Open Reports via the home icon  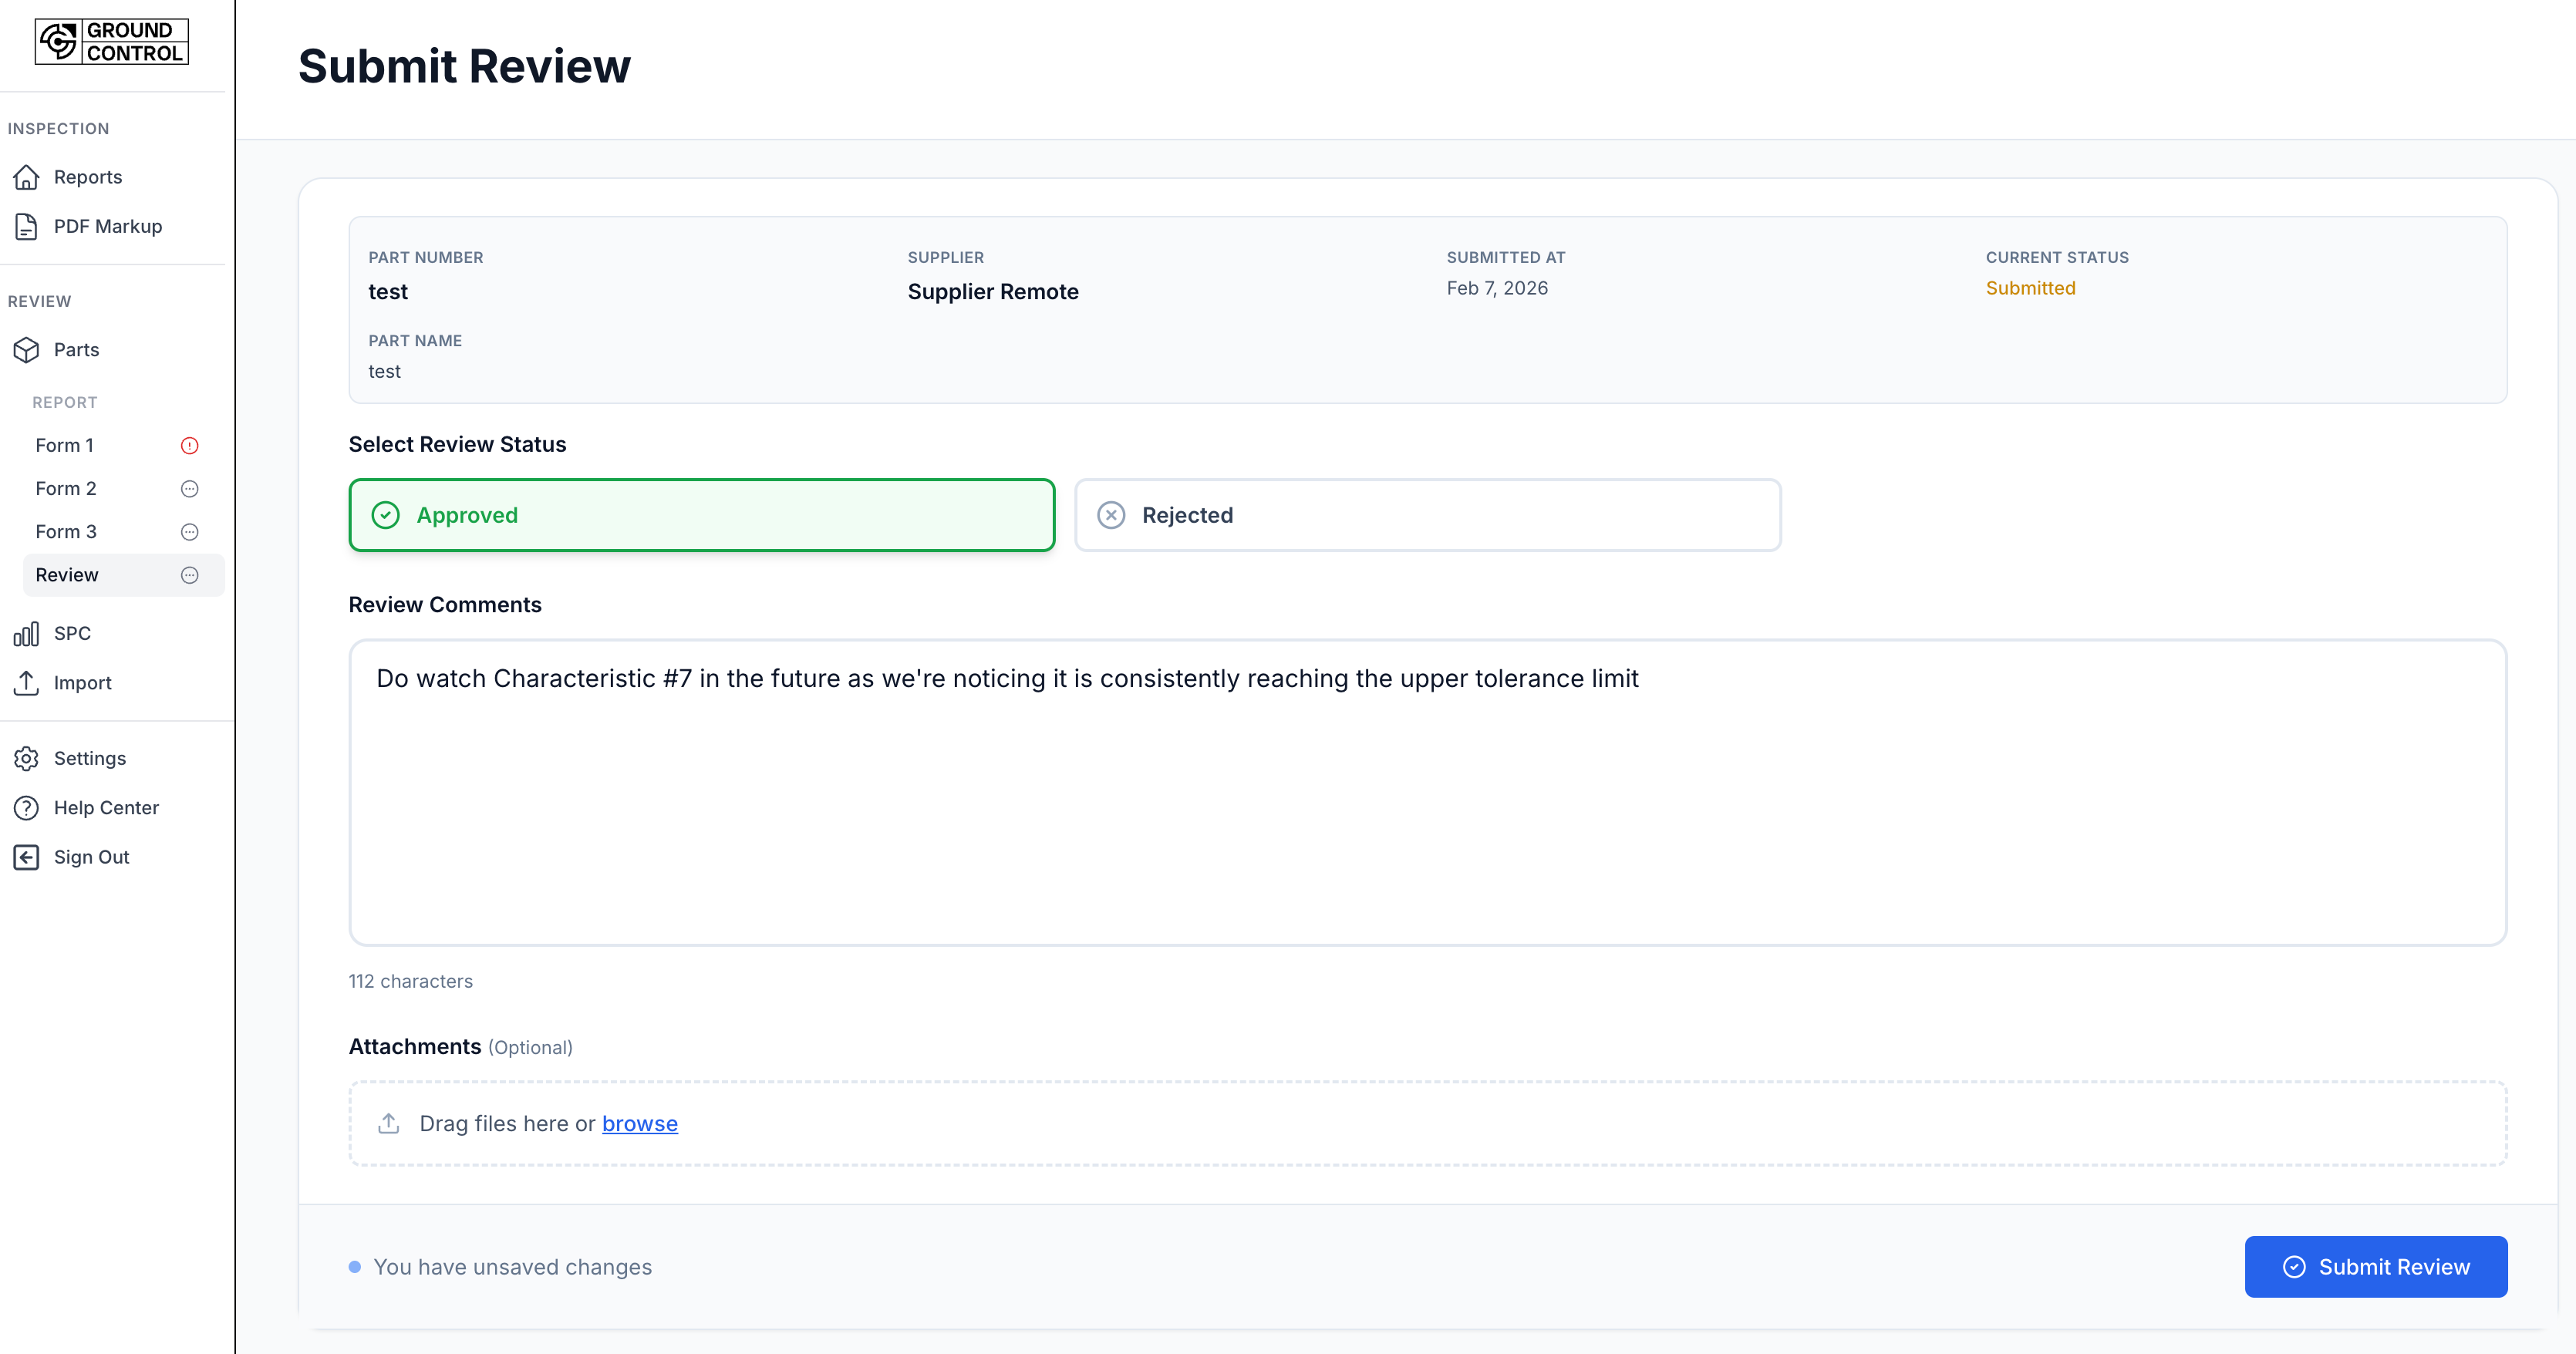(x=27, y=177)
